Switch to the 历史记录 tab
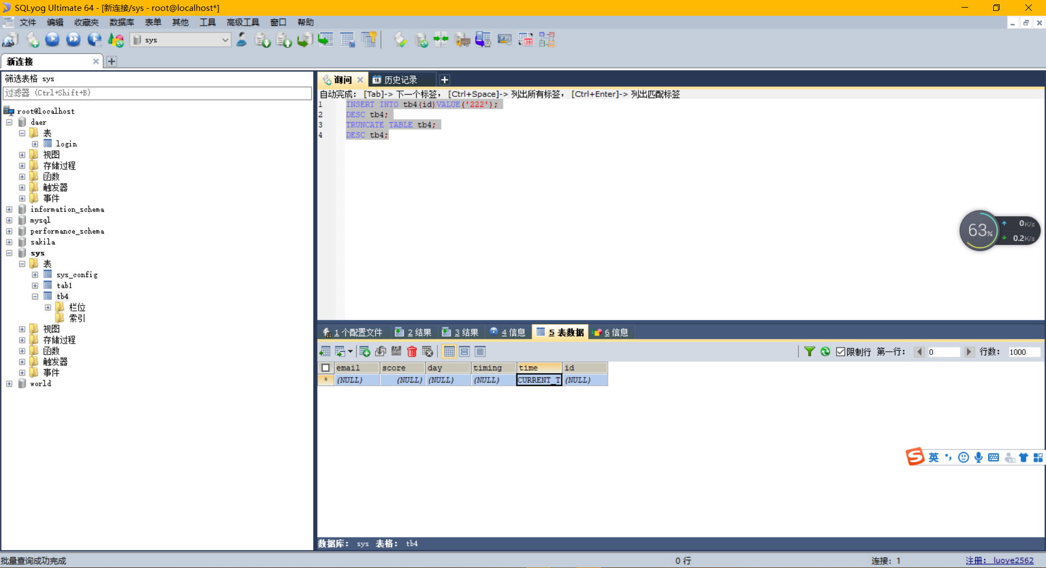Viewport: 1046px width, 568px height. [401, 80]
